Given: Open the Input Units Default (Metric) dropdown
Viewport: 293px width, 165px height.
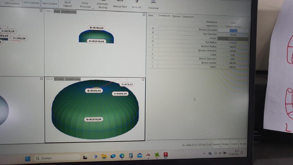Looking at the screenshot, I should pyautogui.click(x=233, y=27).
